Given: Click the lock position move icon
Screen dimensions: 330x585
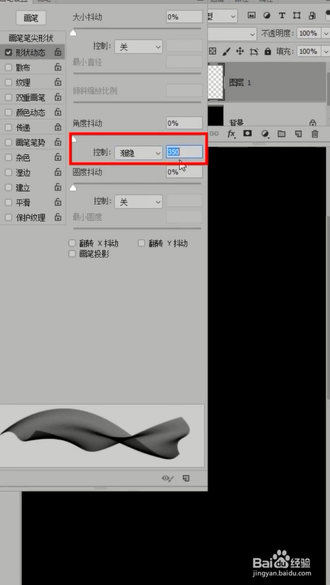Looking at the screenshot, I should point(240,51).
